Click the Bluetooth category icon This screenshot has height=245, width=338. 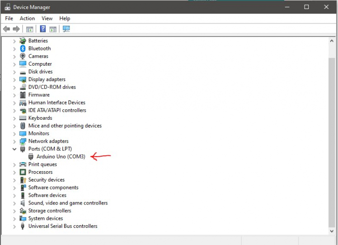23,48
